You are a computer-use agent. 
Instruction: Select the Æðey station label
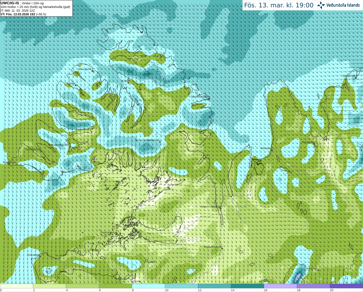pos(124,81)
